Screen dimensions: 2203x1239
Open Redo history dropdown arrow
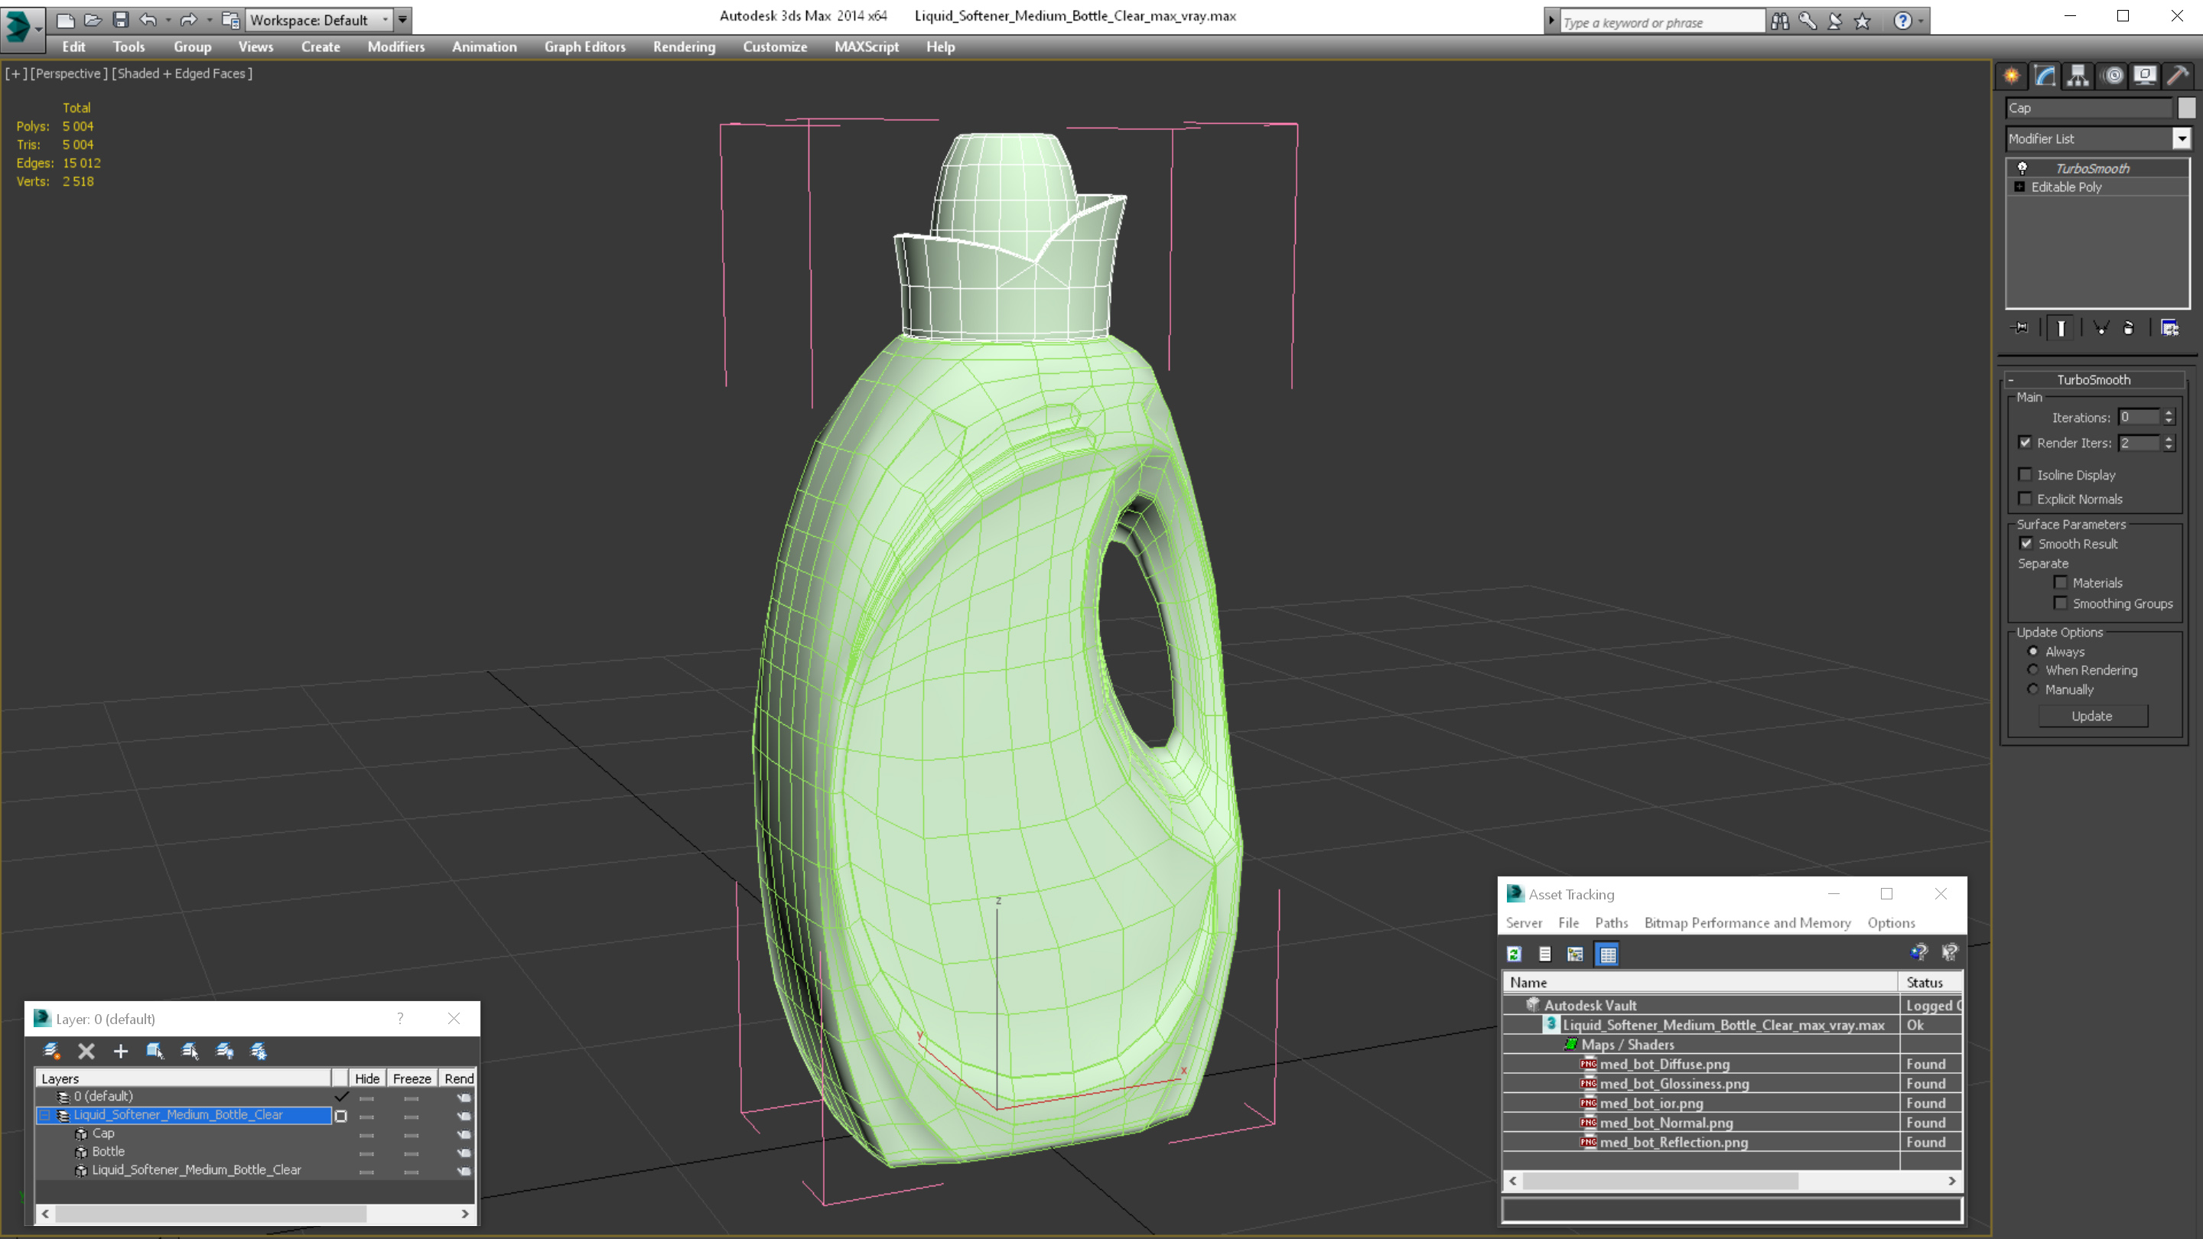click(210, 20)
